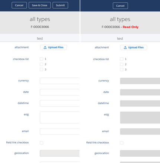Click upload icon in Read Only form
Viewport: 160px width, 163px height.
[x=125, y=48]
